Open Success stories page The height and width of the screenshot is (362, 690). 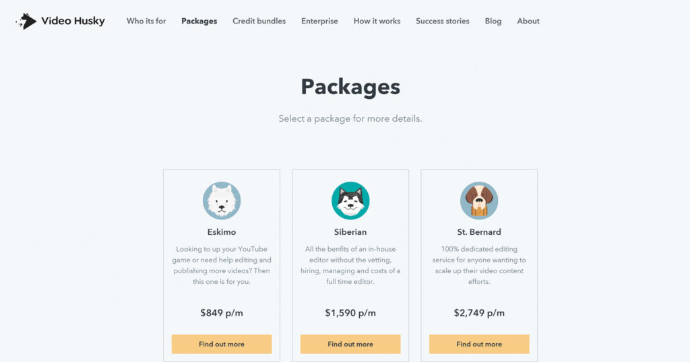pyautogui.click(x=443, y=21)
